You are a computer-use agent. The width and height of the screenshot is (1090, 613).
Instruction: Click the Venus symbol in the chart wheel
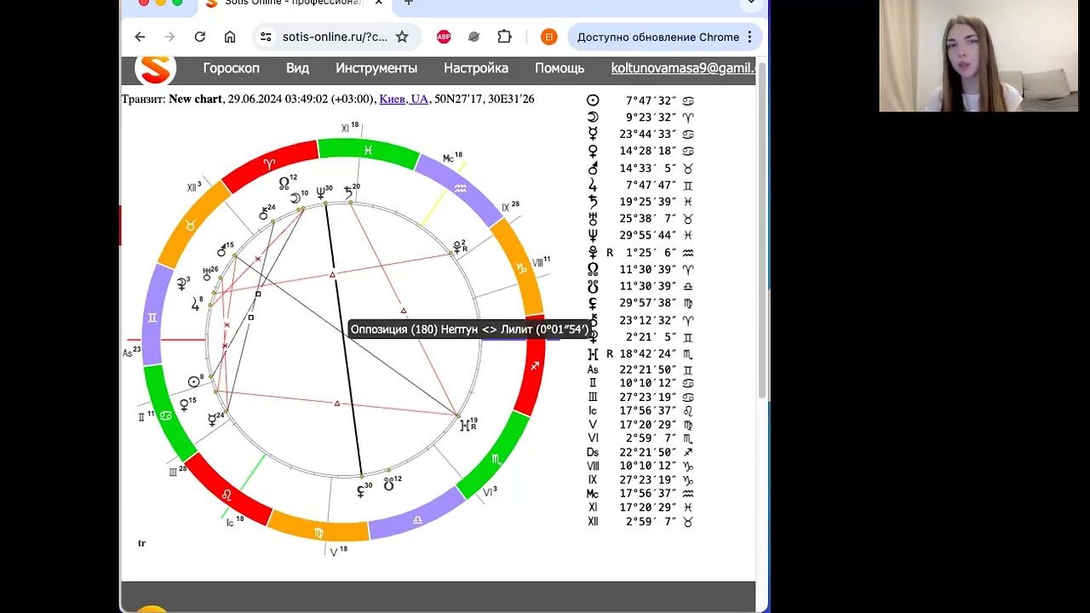(184, 406)
